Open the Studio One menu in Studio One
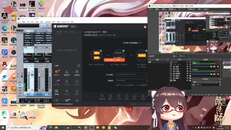 click(65, 22)
